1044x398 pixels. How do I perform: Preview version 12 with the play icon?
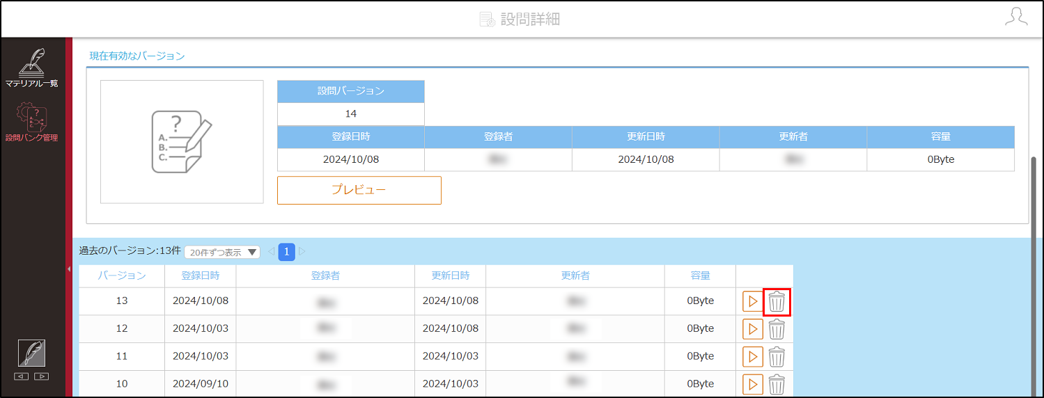752,329
